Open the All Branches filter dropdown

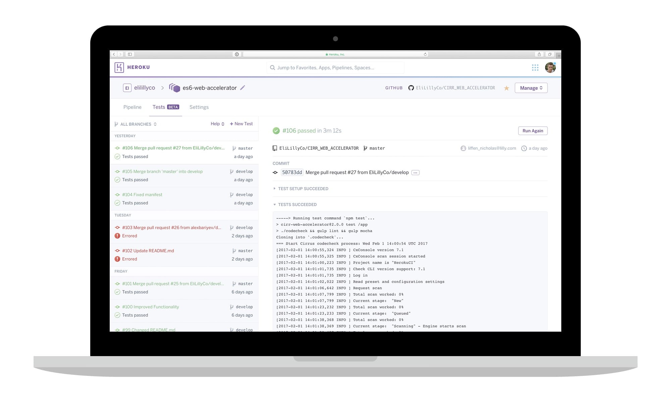tap(136, 124)
